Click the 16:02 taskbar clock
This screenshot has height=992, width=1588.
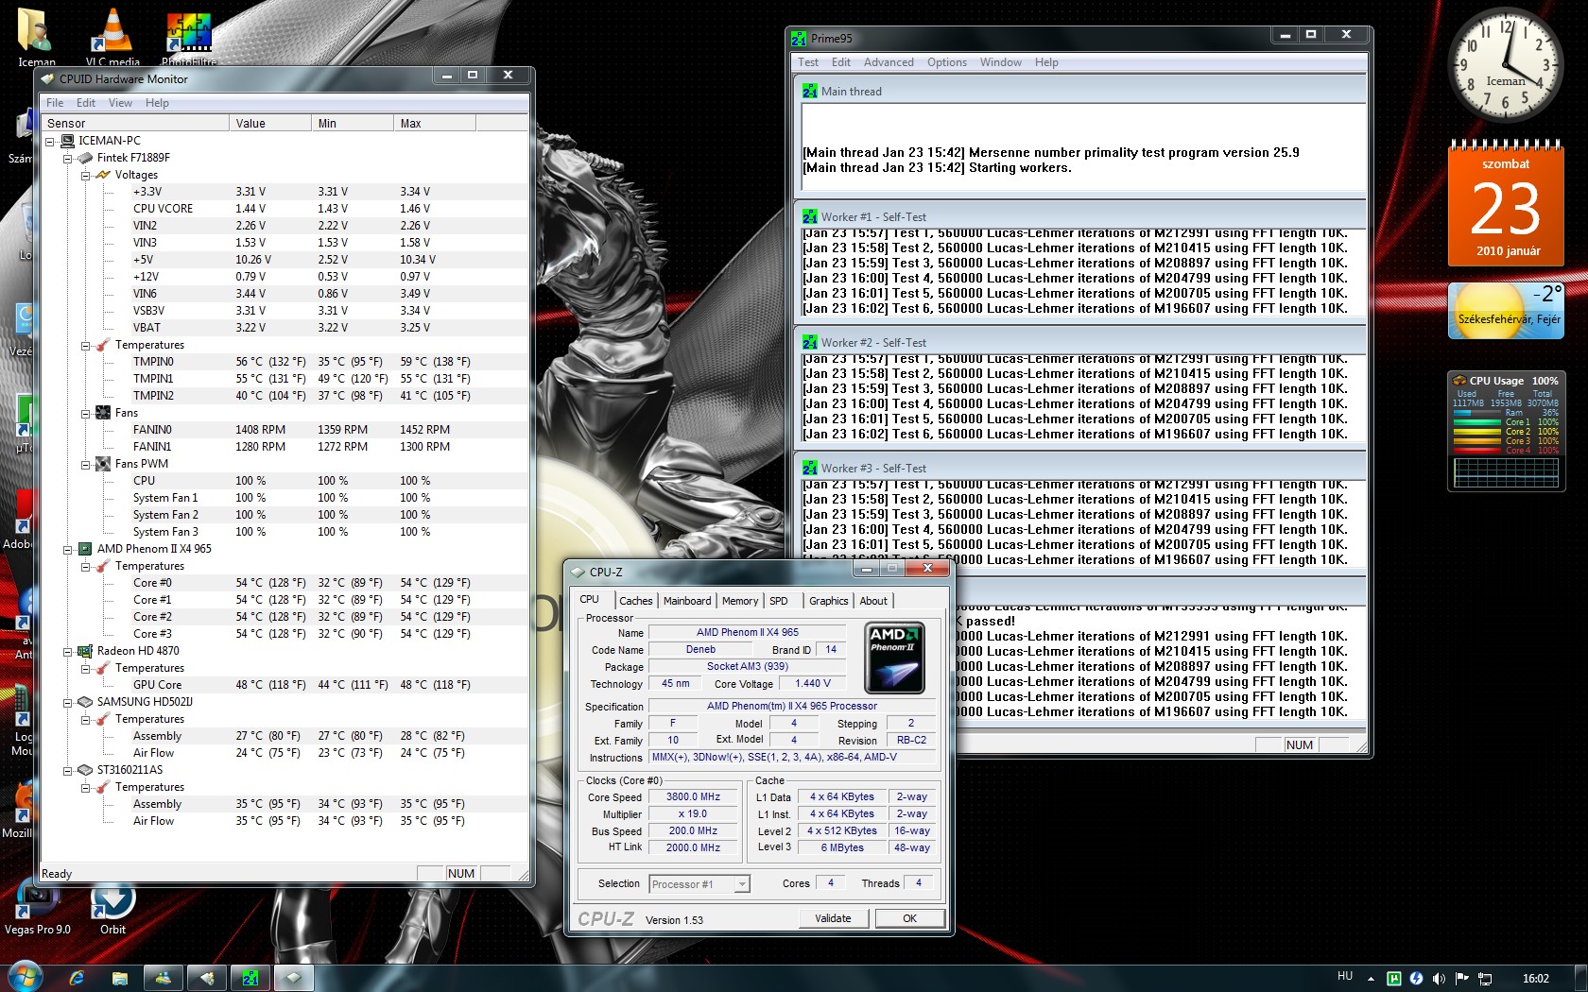pyautogui.click(x=1536, y=979)
